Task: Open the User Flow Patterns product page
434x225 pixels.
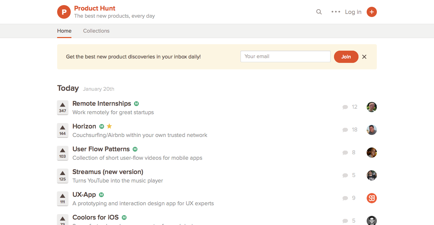Action: click(x=101, y=149)
